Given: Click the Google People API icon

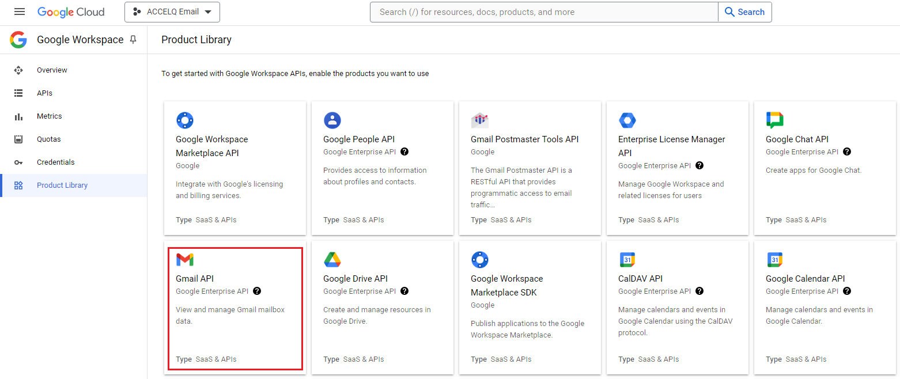Looking at the screenshot, I should [332, 120].
